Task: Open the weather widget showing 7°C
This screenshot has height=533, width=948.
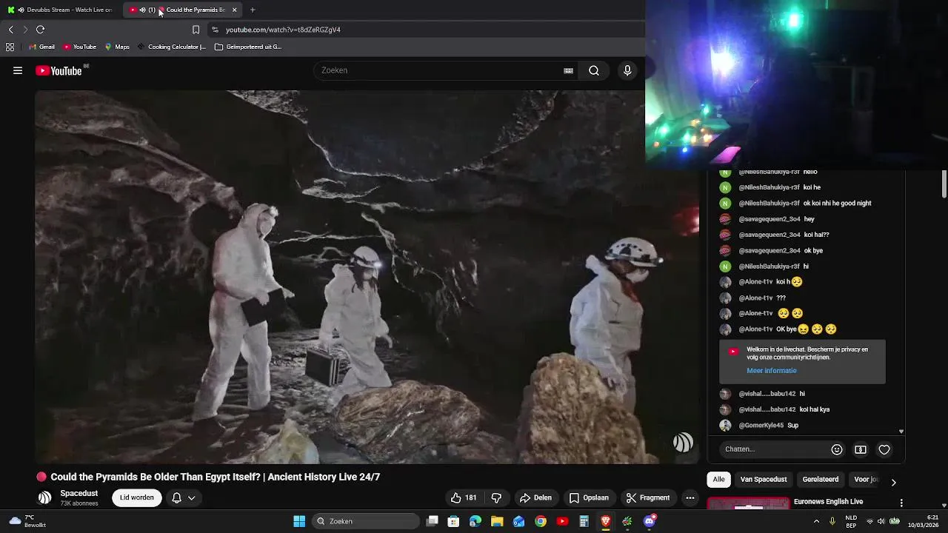Action: pos(26,521)
